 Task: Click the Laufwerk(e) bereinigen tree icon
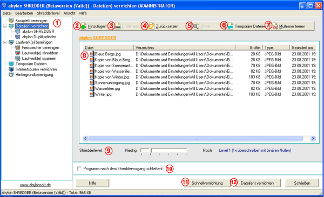pos(11,42)
